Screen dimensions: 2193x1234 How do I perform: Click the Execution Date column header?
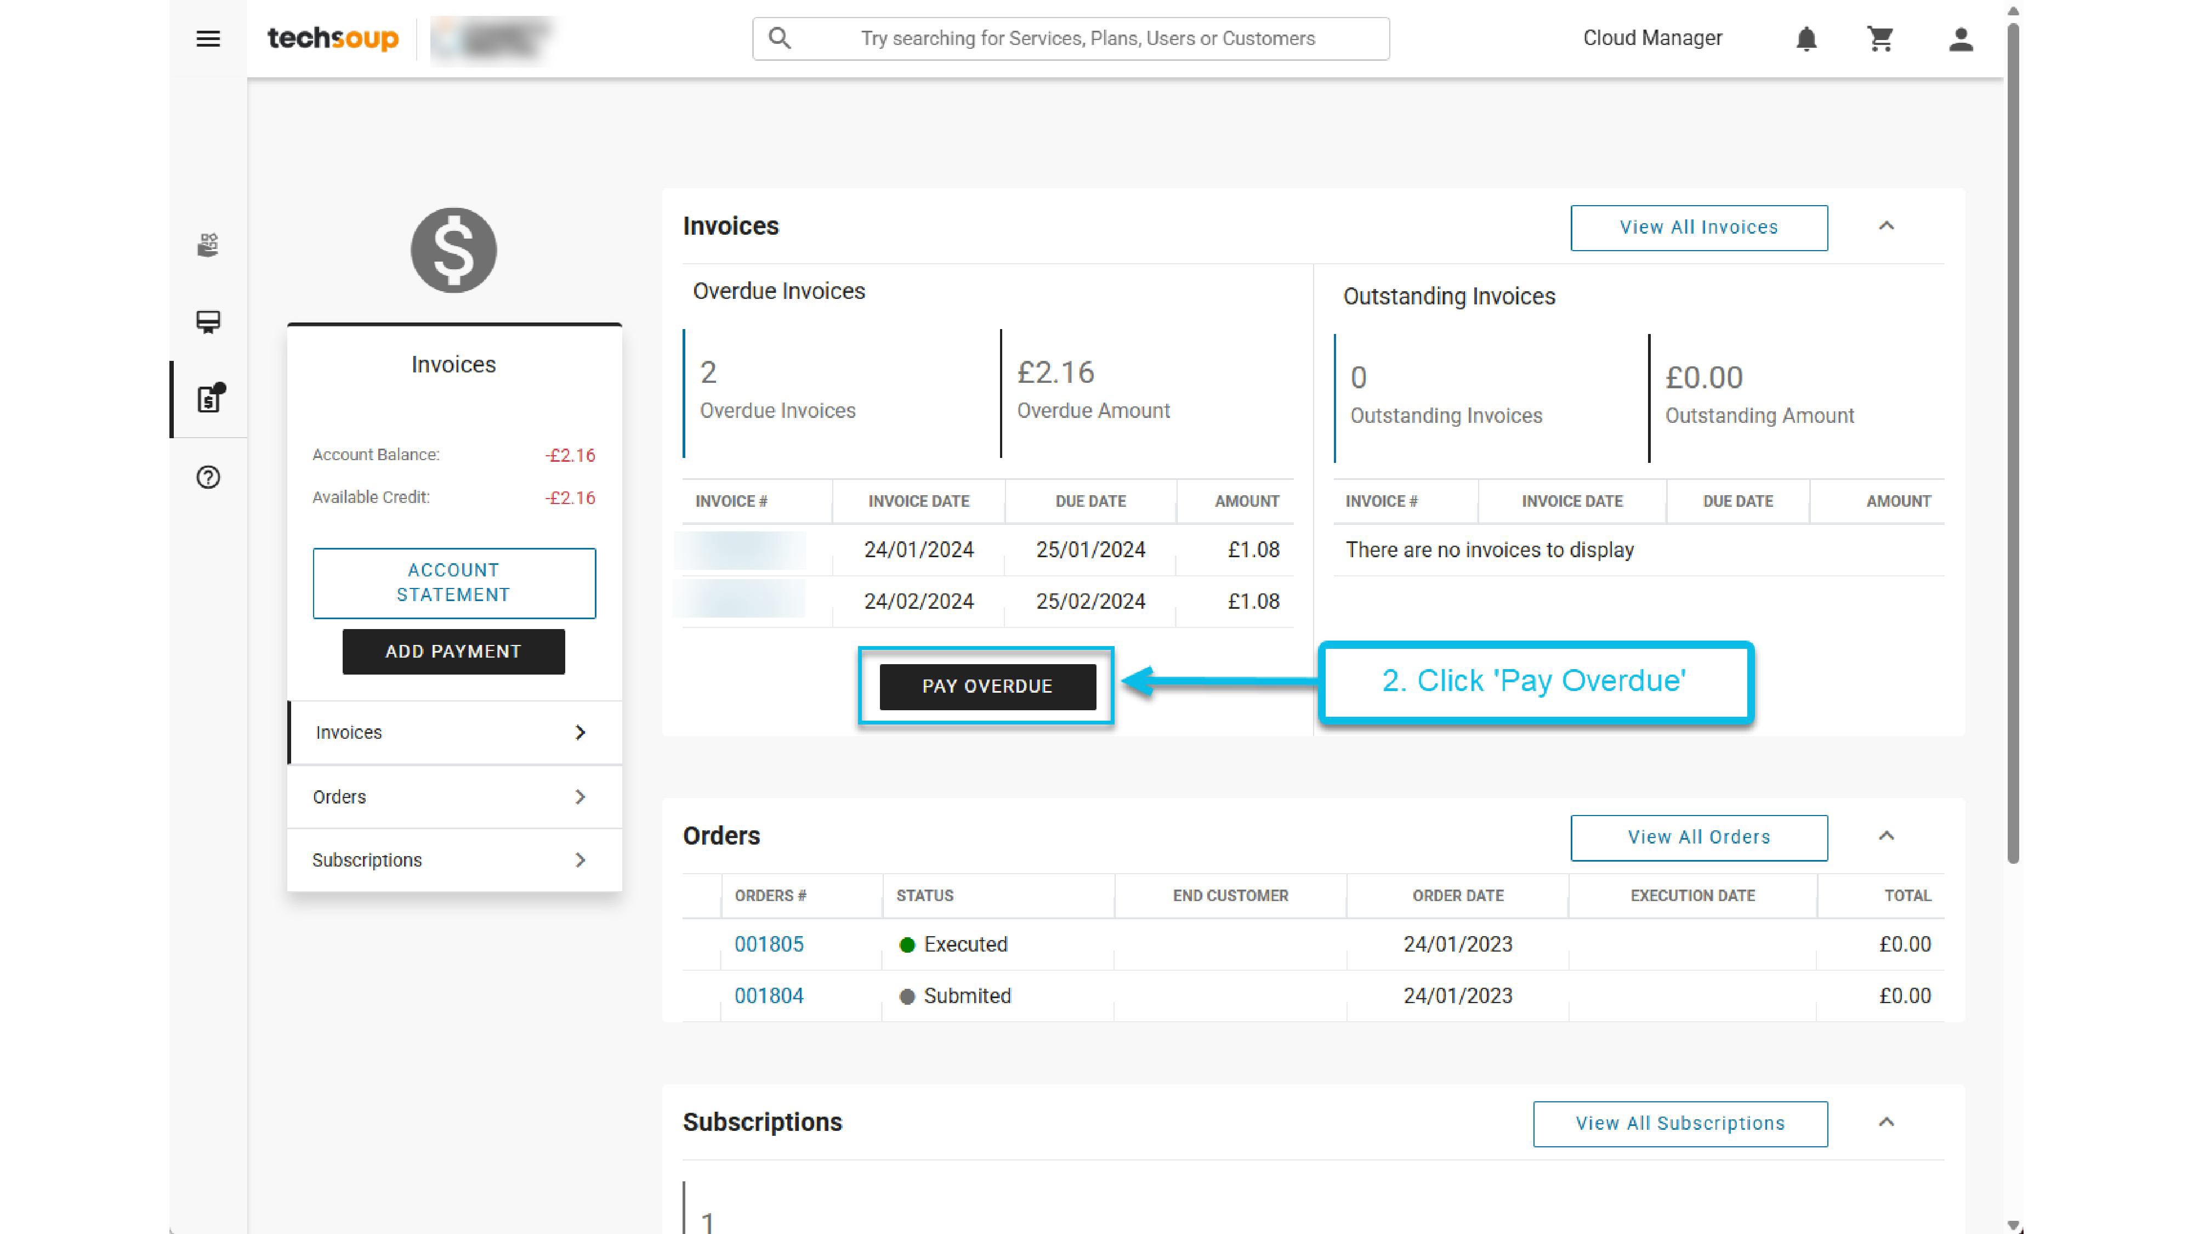tap(1692, 896)
